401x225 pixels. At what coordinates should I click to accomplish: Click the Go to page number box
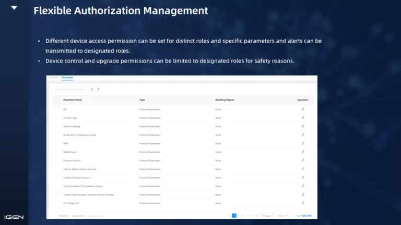click(289, 215)
